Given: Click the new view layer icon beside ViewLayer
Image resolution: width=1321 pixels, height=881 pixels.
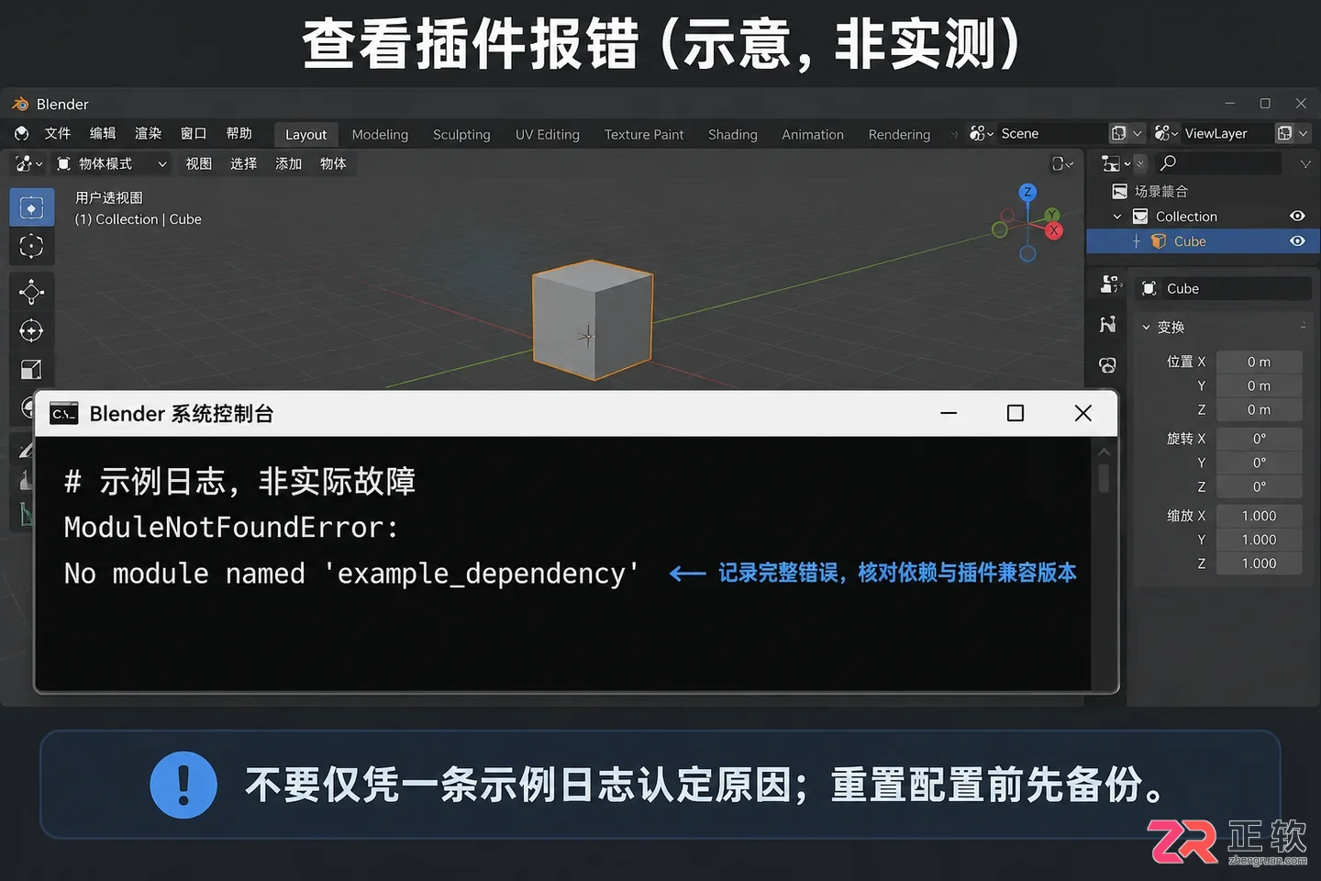Looking at the screenshot, I should click(x=1284, y=134).
